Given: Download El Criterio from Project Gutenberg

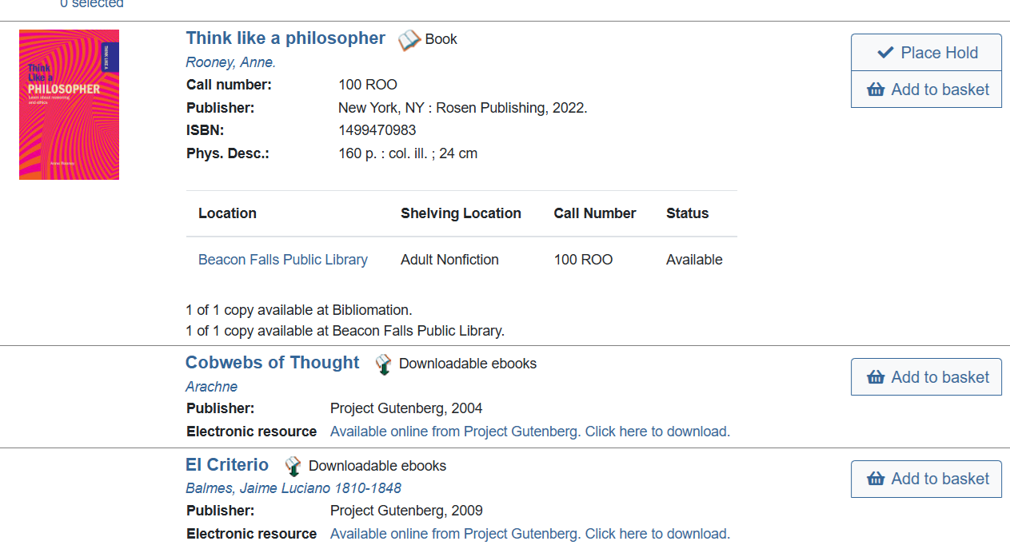Looking at the screenshot, I should pyautogui.click(x=529, y=534).
